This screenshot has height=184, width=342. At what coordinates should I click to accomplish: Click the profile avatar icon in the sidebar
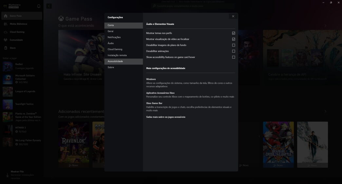[5, 6]
